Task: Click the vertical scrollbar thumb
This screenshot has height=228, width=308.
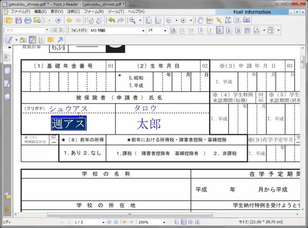Action: tap(302, 62)
